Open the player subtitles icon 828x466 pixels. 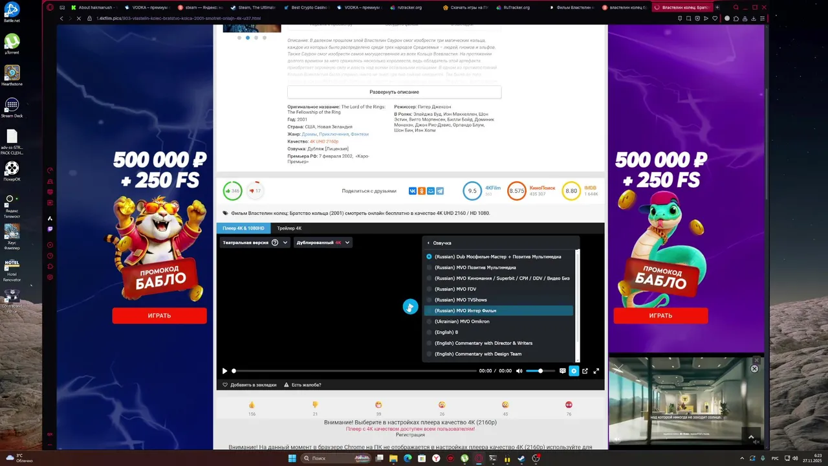pos(563,371)
